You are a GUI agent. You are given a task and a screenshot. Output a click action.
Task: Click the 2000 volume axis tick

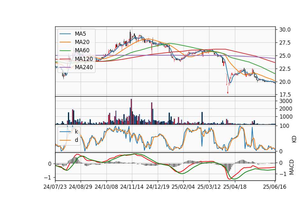pyautogui.click(x=286, y=109)
